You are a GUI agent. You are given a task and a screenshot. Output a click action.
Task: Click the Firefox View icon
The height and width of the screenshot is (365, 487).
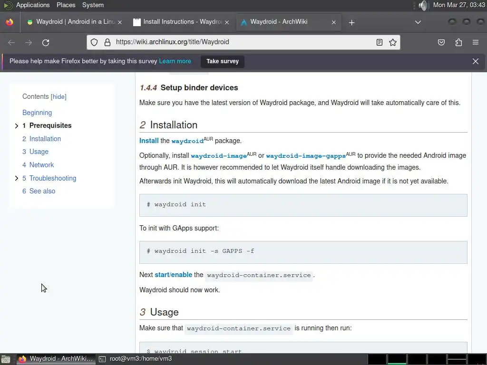click(x=10, y=22)
